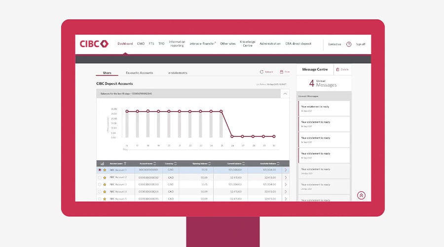
Task: Open the Dashboard menu item
Action: pos(125,43)
